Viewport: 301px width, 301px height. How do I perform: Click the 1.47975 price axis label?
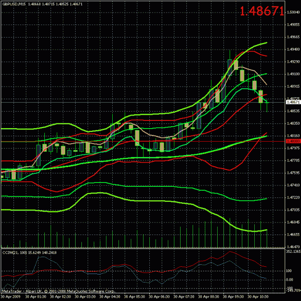pyautogui.click(x=293, y=148)
